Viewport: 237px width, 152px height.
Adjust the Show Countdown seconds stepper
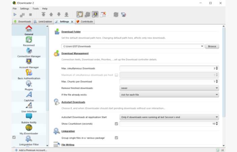coord(217,124)
